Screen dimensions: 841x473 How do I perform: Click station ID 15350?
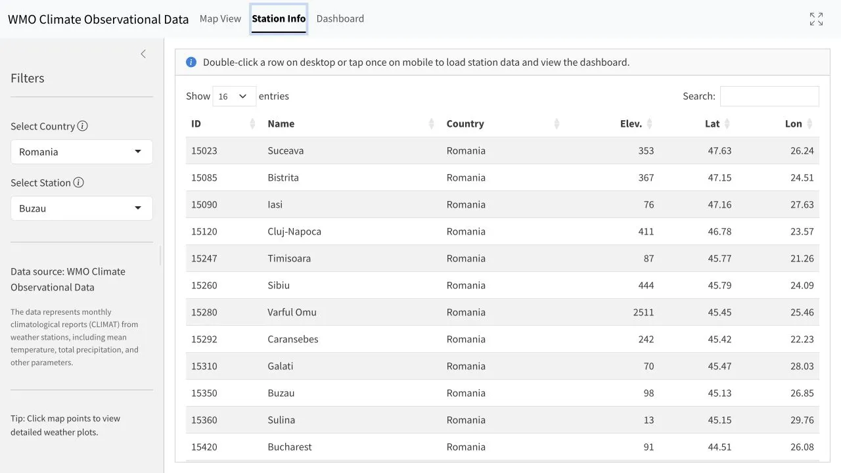(x=204, y=393)
